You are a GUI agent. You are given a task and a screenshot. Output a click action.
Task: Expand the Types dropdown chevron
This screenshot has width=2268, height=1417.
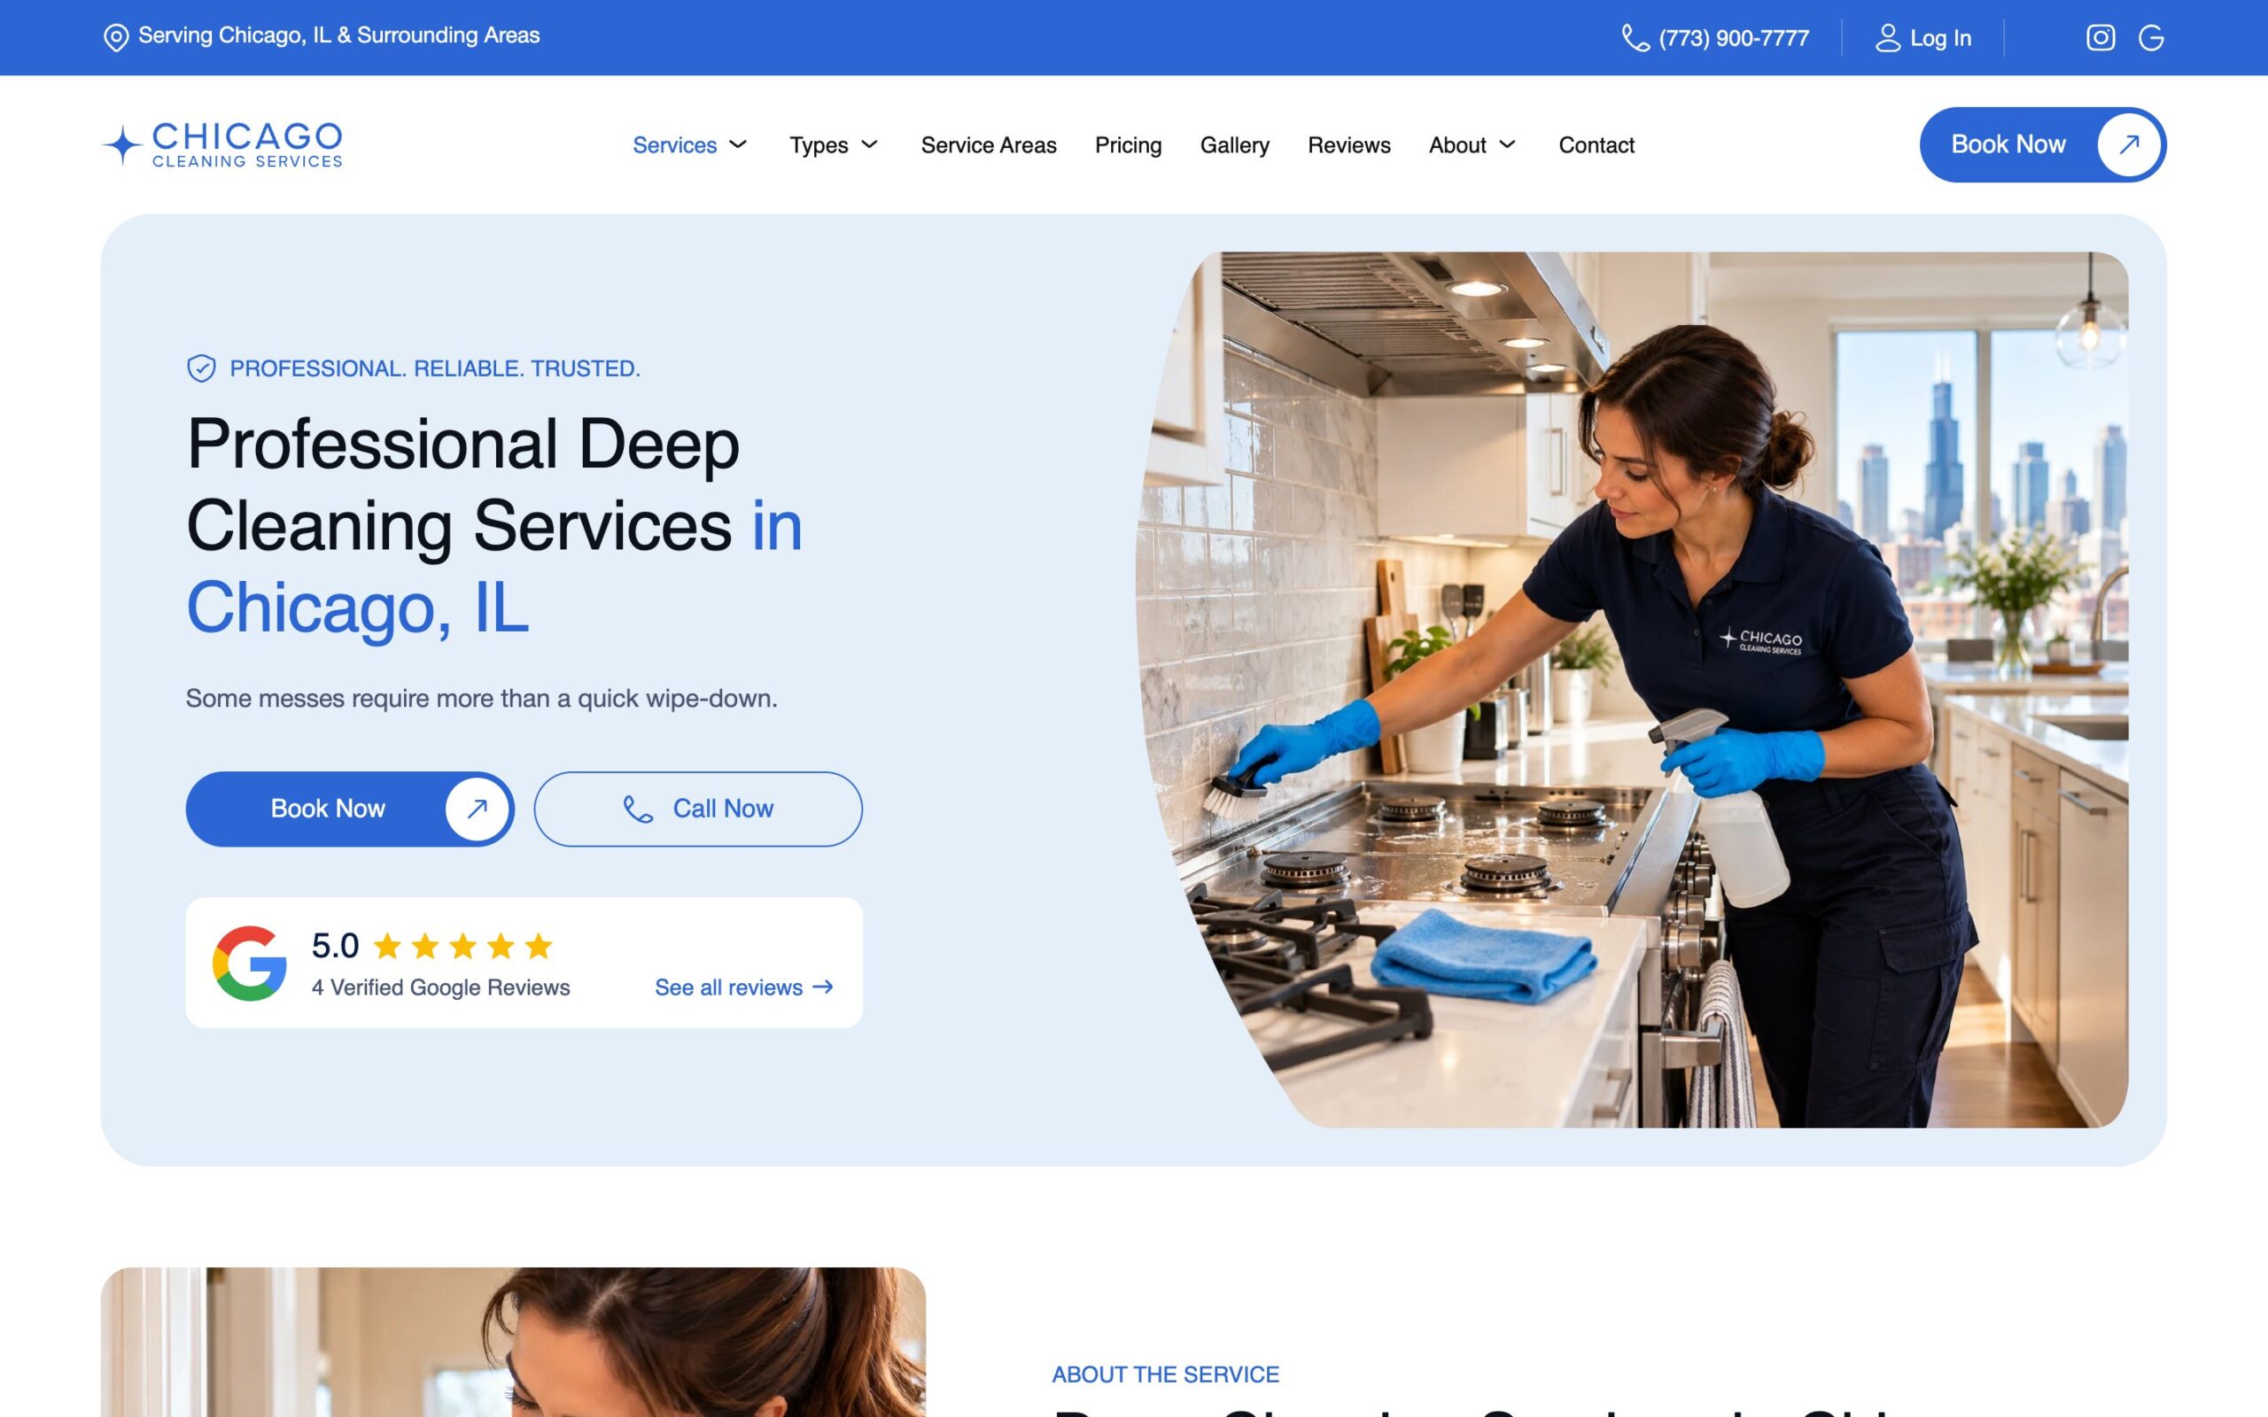870,144
